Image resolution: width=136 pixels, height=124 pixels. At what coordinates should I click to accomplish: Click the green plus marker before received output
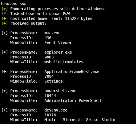click(x=5, y=23)
